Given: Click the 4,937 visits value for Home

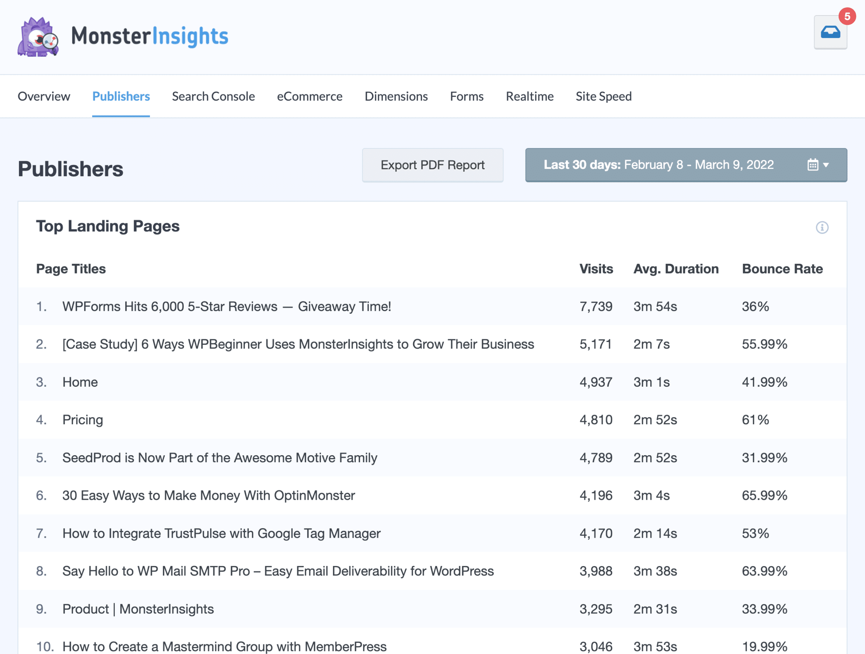Looking at the screenshot, I should tap(596, 382).
